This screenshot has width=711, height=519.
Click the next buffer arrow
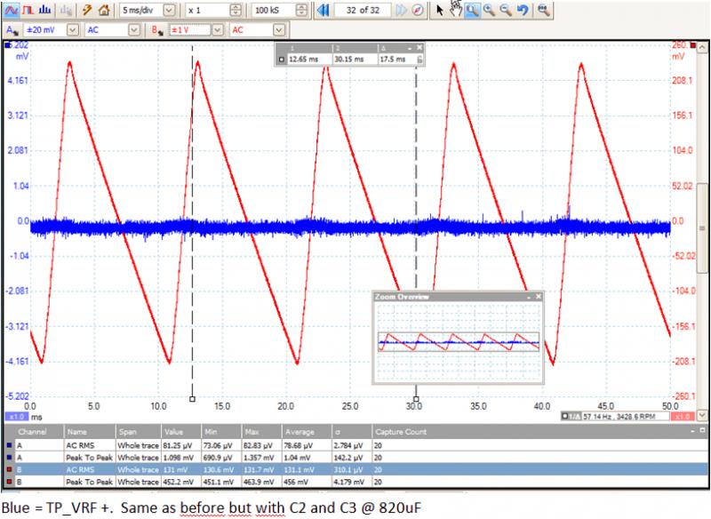[401, 10]
